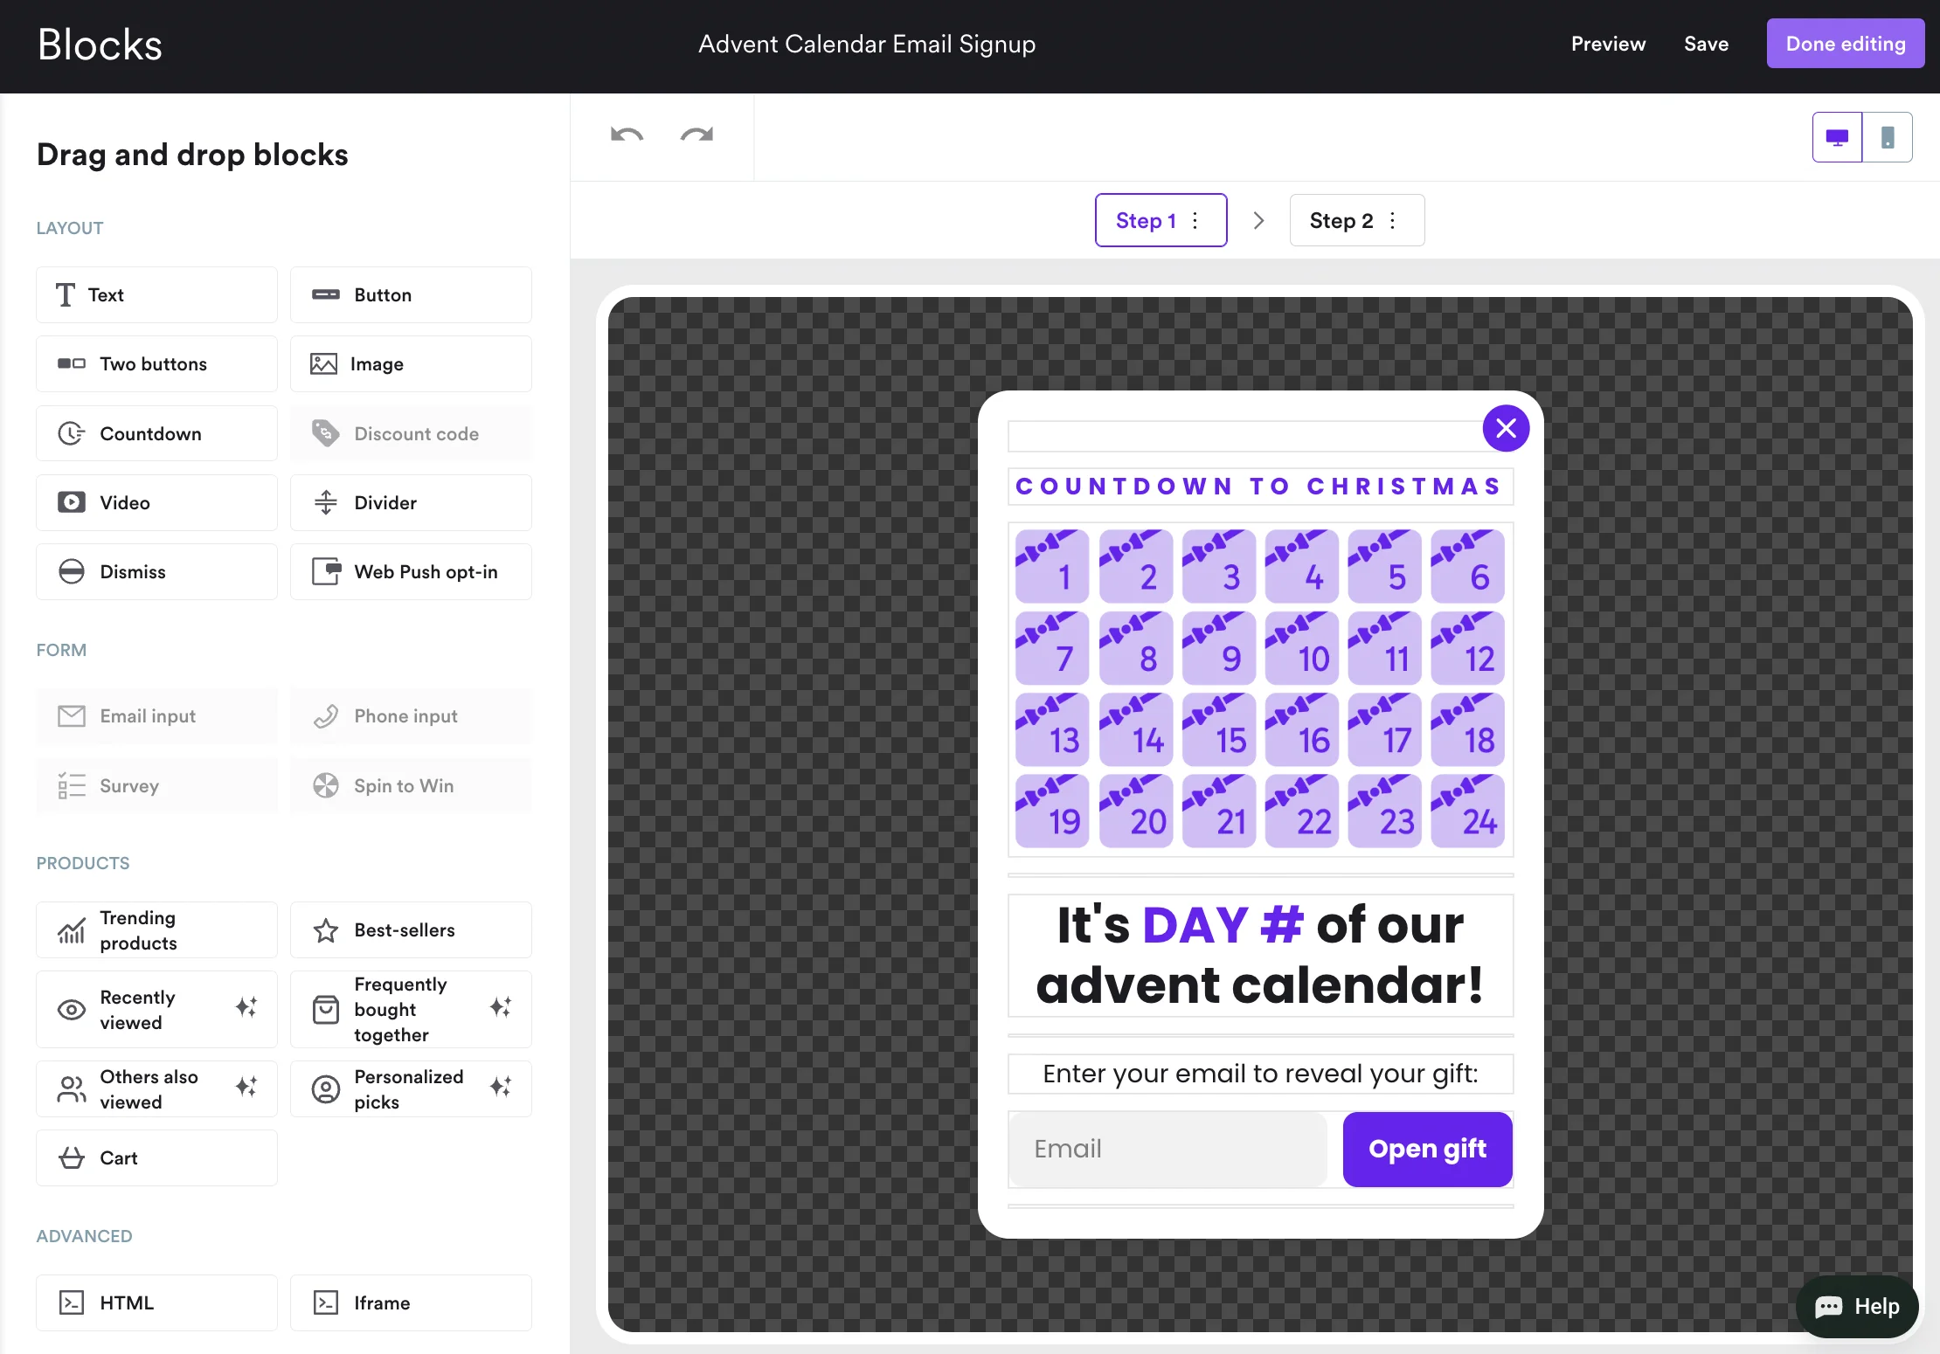Select the HTML advanced block
This screenshot has height=1354, width=1940.
coord(157,1303)
